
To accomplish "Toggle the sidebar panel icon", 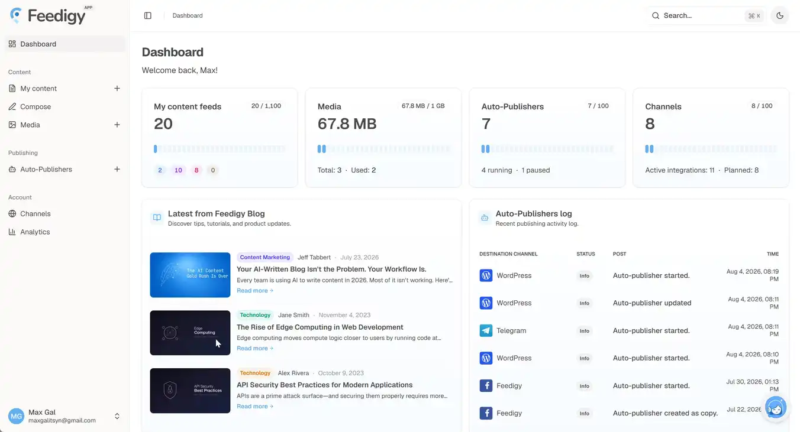I will [148, 16].
